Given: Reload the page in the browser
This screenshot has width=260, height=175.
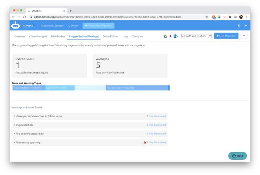Looking at the screenshot, I should click(25, 17).
